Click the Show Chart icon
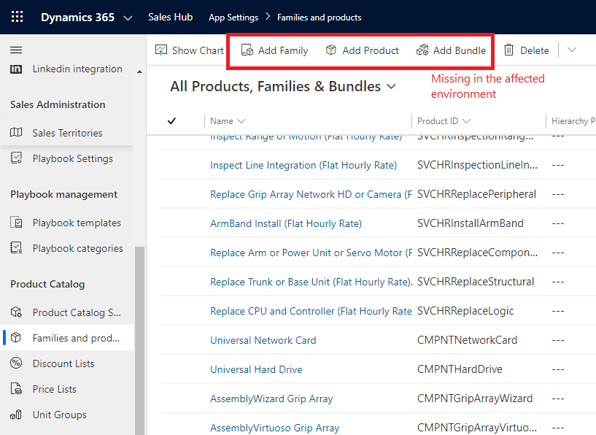This screenshot has width=596, height=435. coord(162,50)
